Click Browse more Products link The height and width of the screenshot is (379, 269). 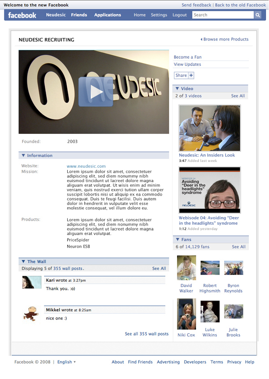tap(226, 39)
